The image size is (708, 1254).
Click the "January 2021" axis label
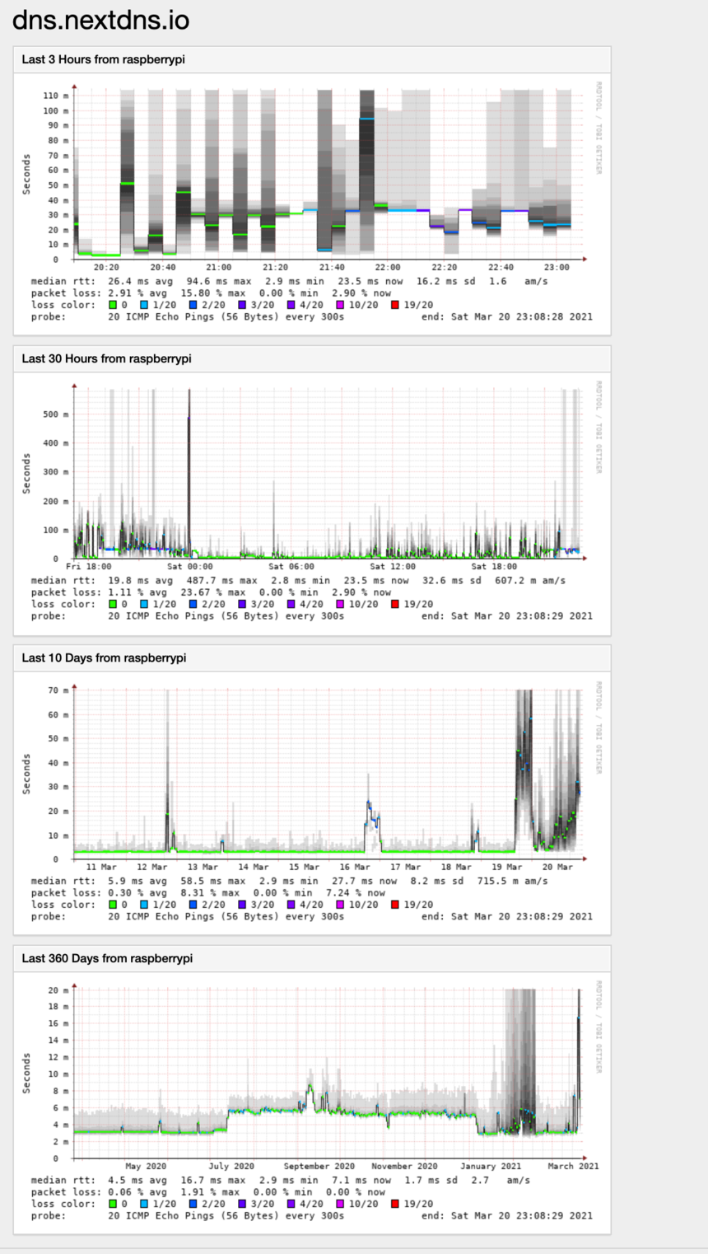tap(490, 1166)
